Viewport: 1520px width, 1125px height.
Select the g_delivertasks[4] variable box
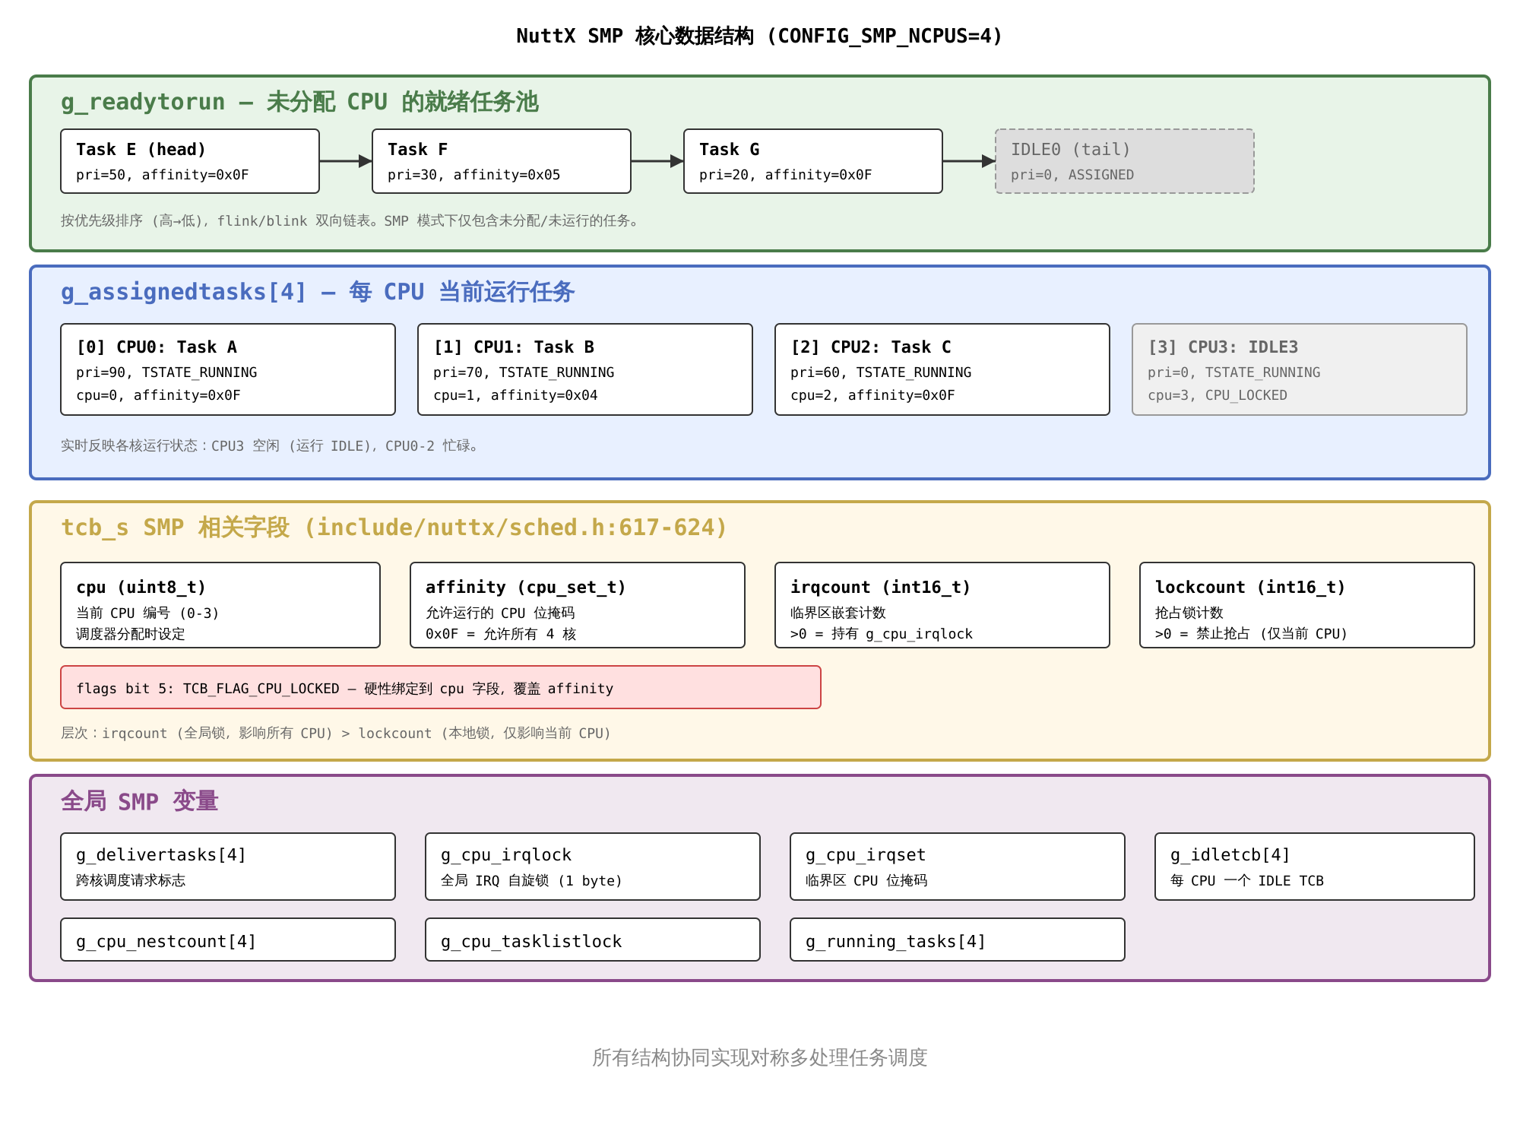pos(228,867)
